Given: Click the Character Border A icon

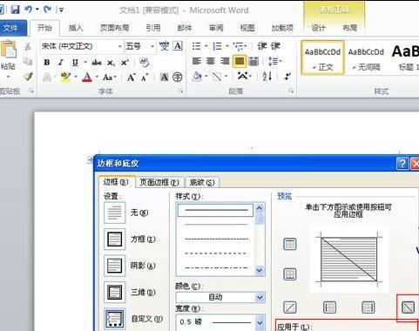Looking at the screenshot, I should 178,46.
